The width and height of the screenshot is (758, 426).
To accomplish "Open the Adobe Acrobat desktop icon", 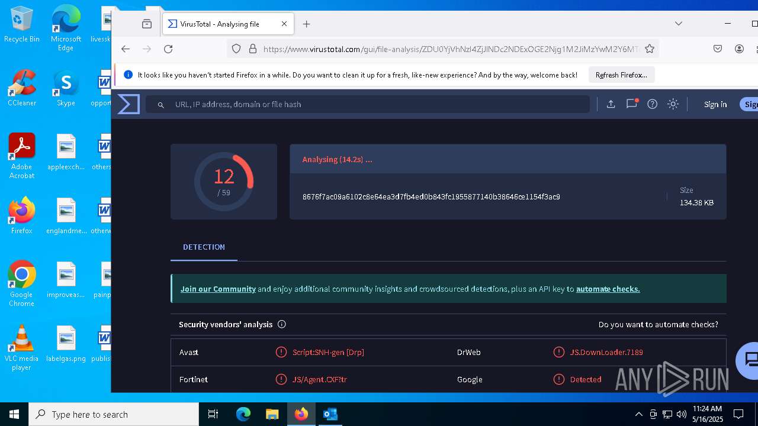I will [22, 156].
